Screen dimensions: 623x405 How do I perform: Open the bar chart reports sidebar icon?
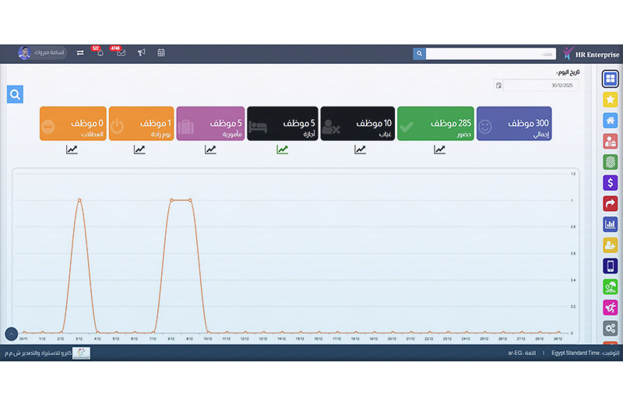click(610, 224)
